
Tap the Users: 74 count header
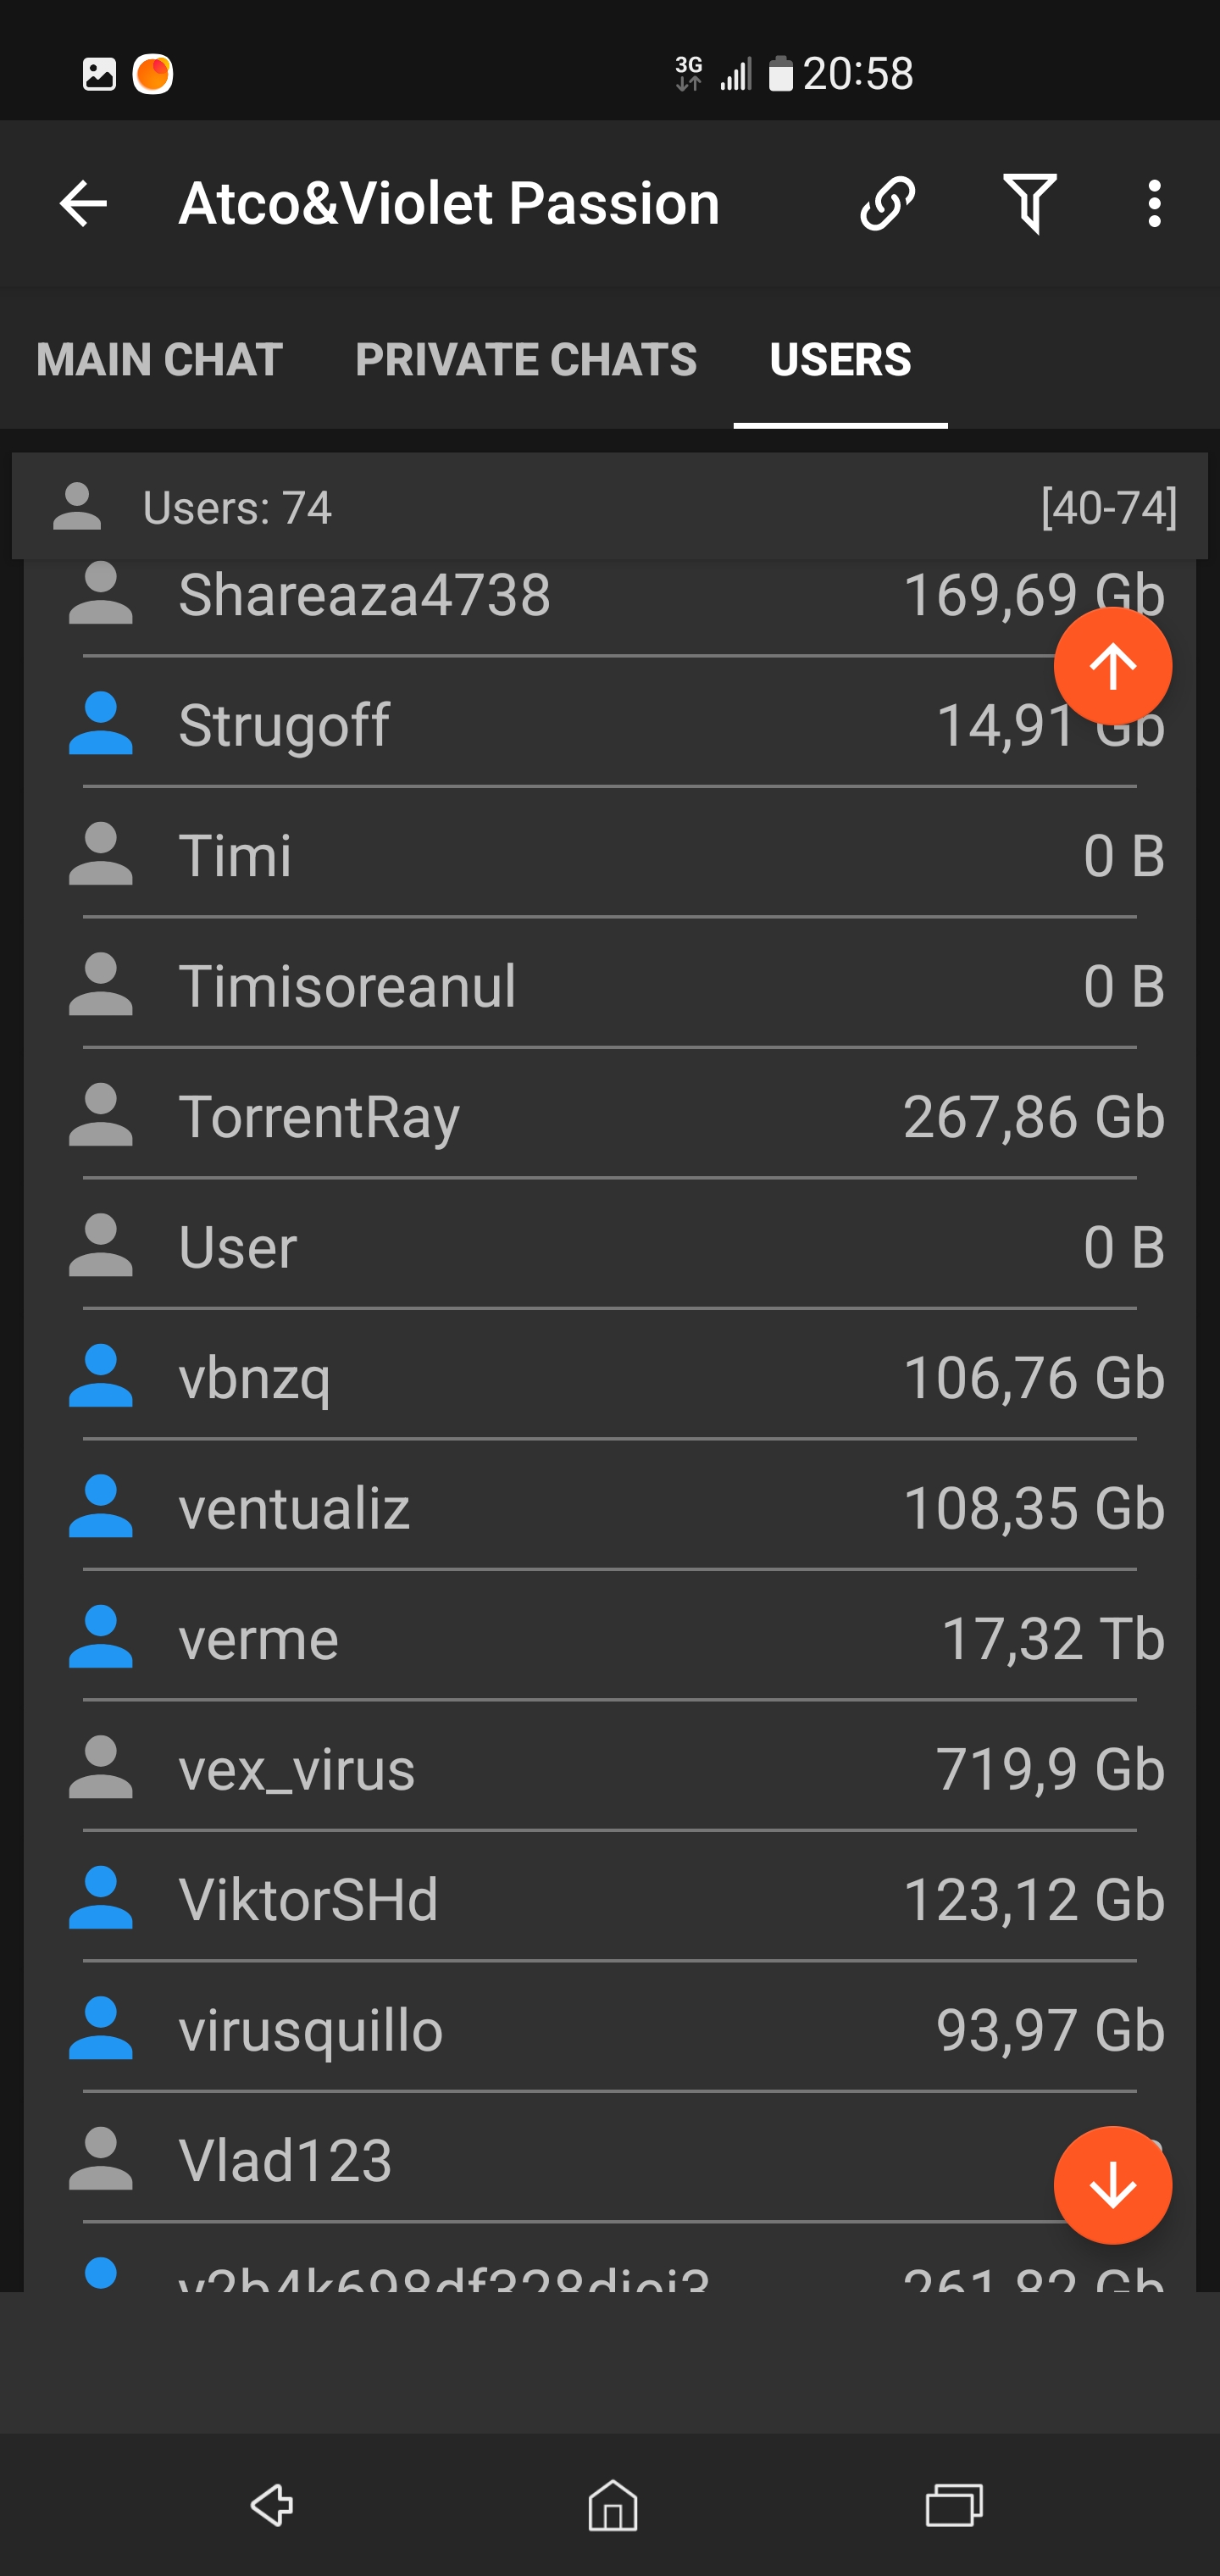(x=237, y=508)
